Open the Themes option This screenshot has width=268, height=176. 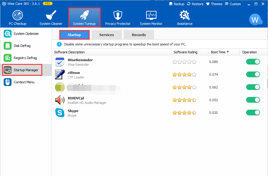[x=214, y=4]
